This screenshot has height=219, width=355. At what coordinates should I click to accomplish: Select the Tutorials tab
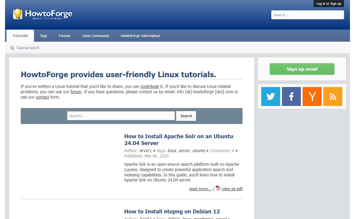(x=20, y=36)
